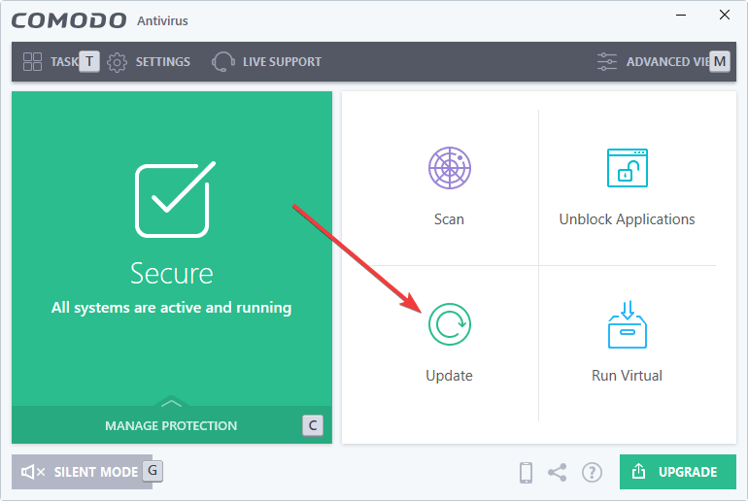This screenshot has height=501, width=748.
Task: Click the Unblock Applications padlock icon
Action: (627, 168)
